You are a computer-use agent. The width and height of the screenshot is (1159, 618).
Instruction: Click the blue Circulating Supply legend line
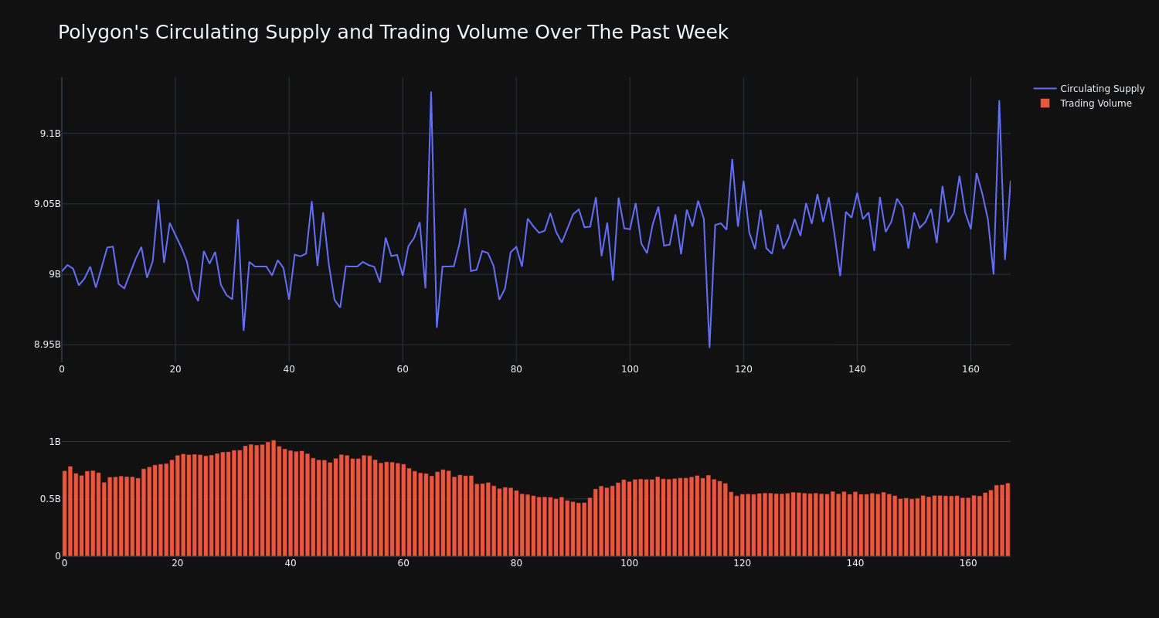(1045, 89)
